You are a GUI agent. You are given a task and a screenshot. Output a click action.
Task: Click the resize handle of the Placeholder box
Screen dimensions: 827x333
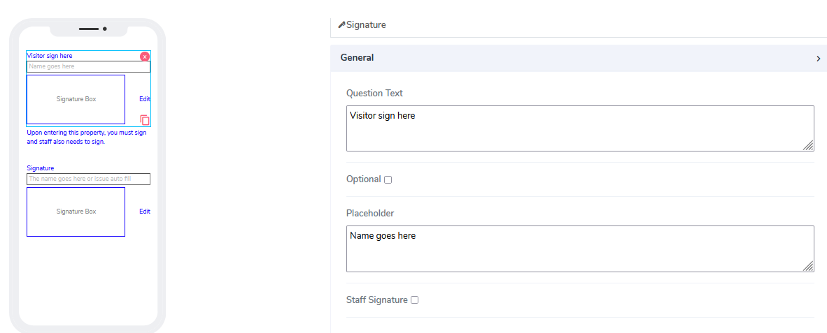coord(808,266)
